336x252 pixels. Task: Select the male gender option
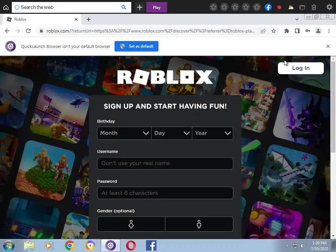tap(199, 224)
